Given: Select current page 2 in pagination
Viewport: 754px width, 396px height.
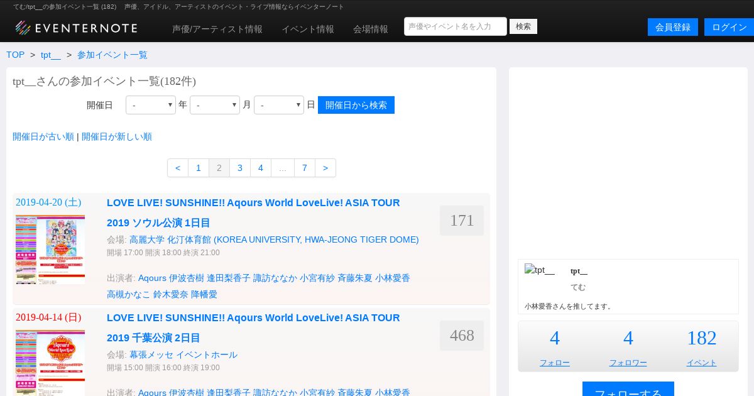Looking at the screenshot, I should pos(219,168).
